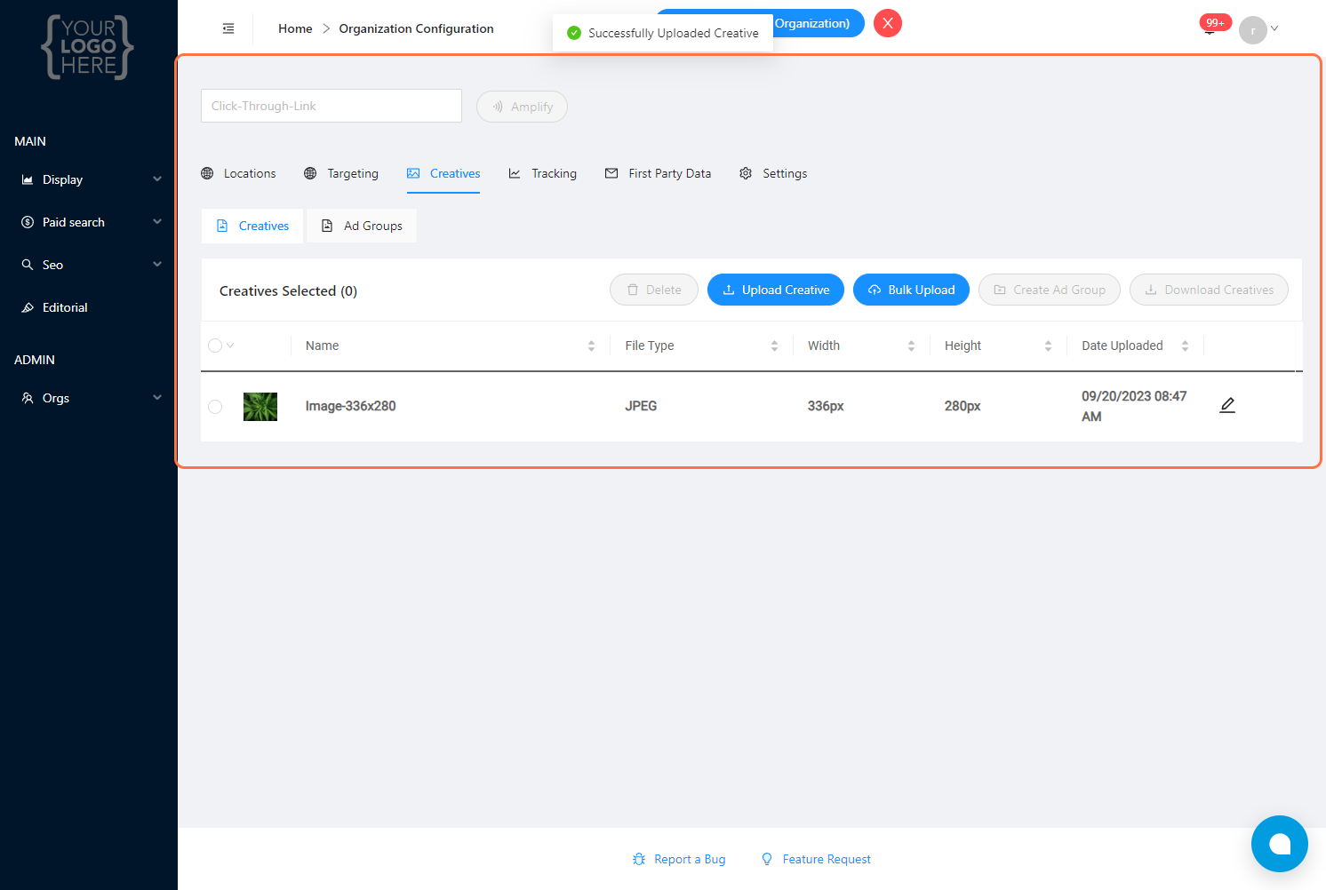The height and width of the screenshot is (890, 1326).
Task: Select the top-level Creatives tab
Action: tap(443, 173)
